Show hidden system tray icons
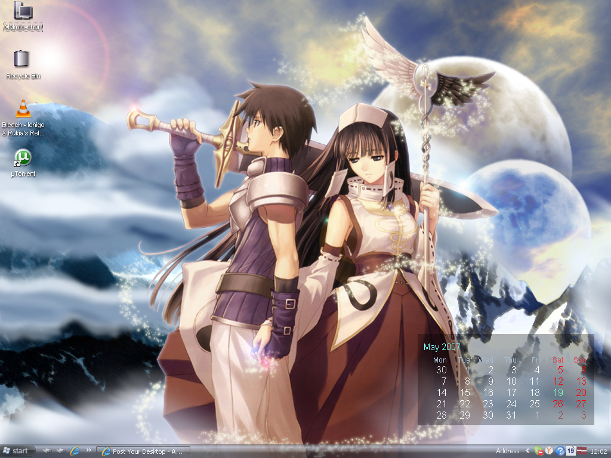 [527, 451]
